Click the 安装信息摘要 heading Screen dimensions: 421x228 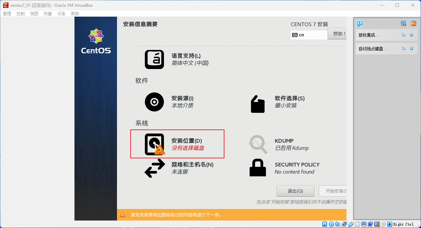pos(140,24)
